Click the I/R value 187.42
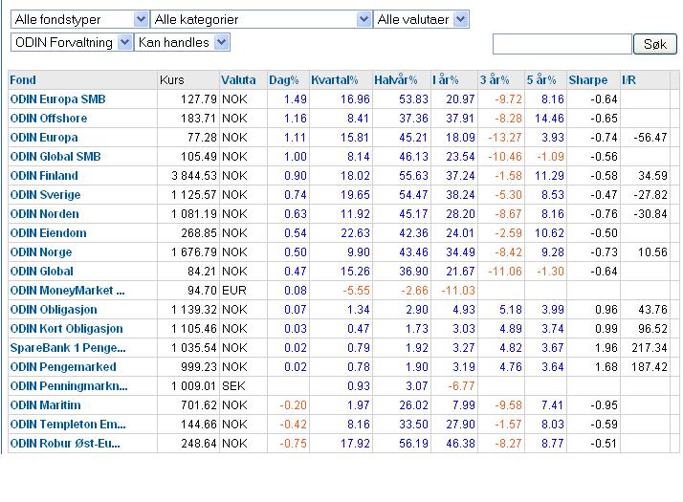Viewport: 683px width, 502px height. (x=650, y=367)
